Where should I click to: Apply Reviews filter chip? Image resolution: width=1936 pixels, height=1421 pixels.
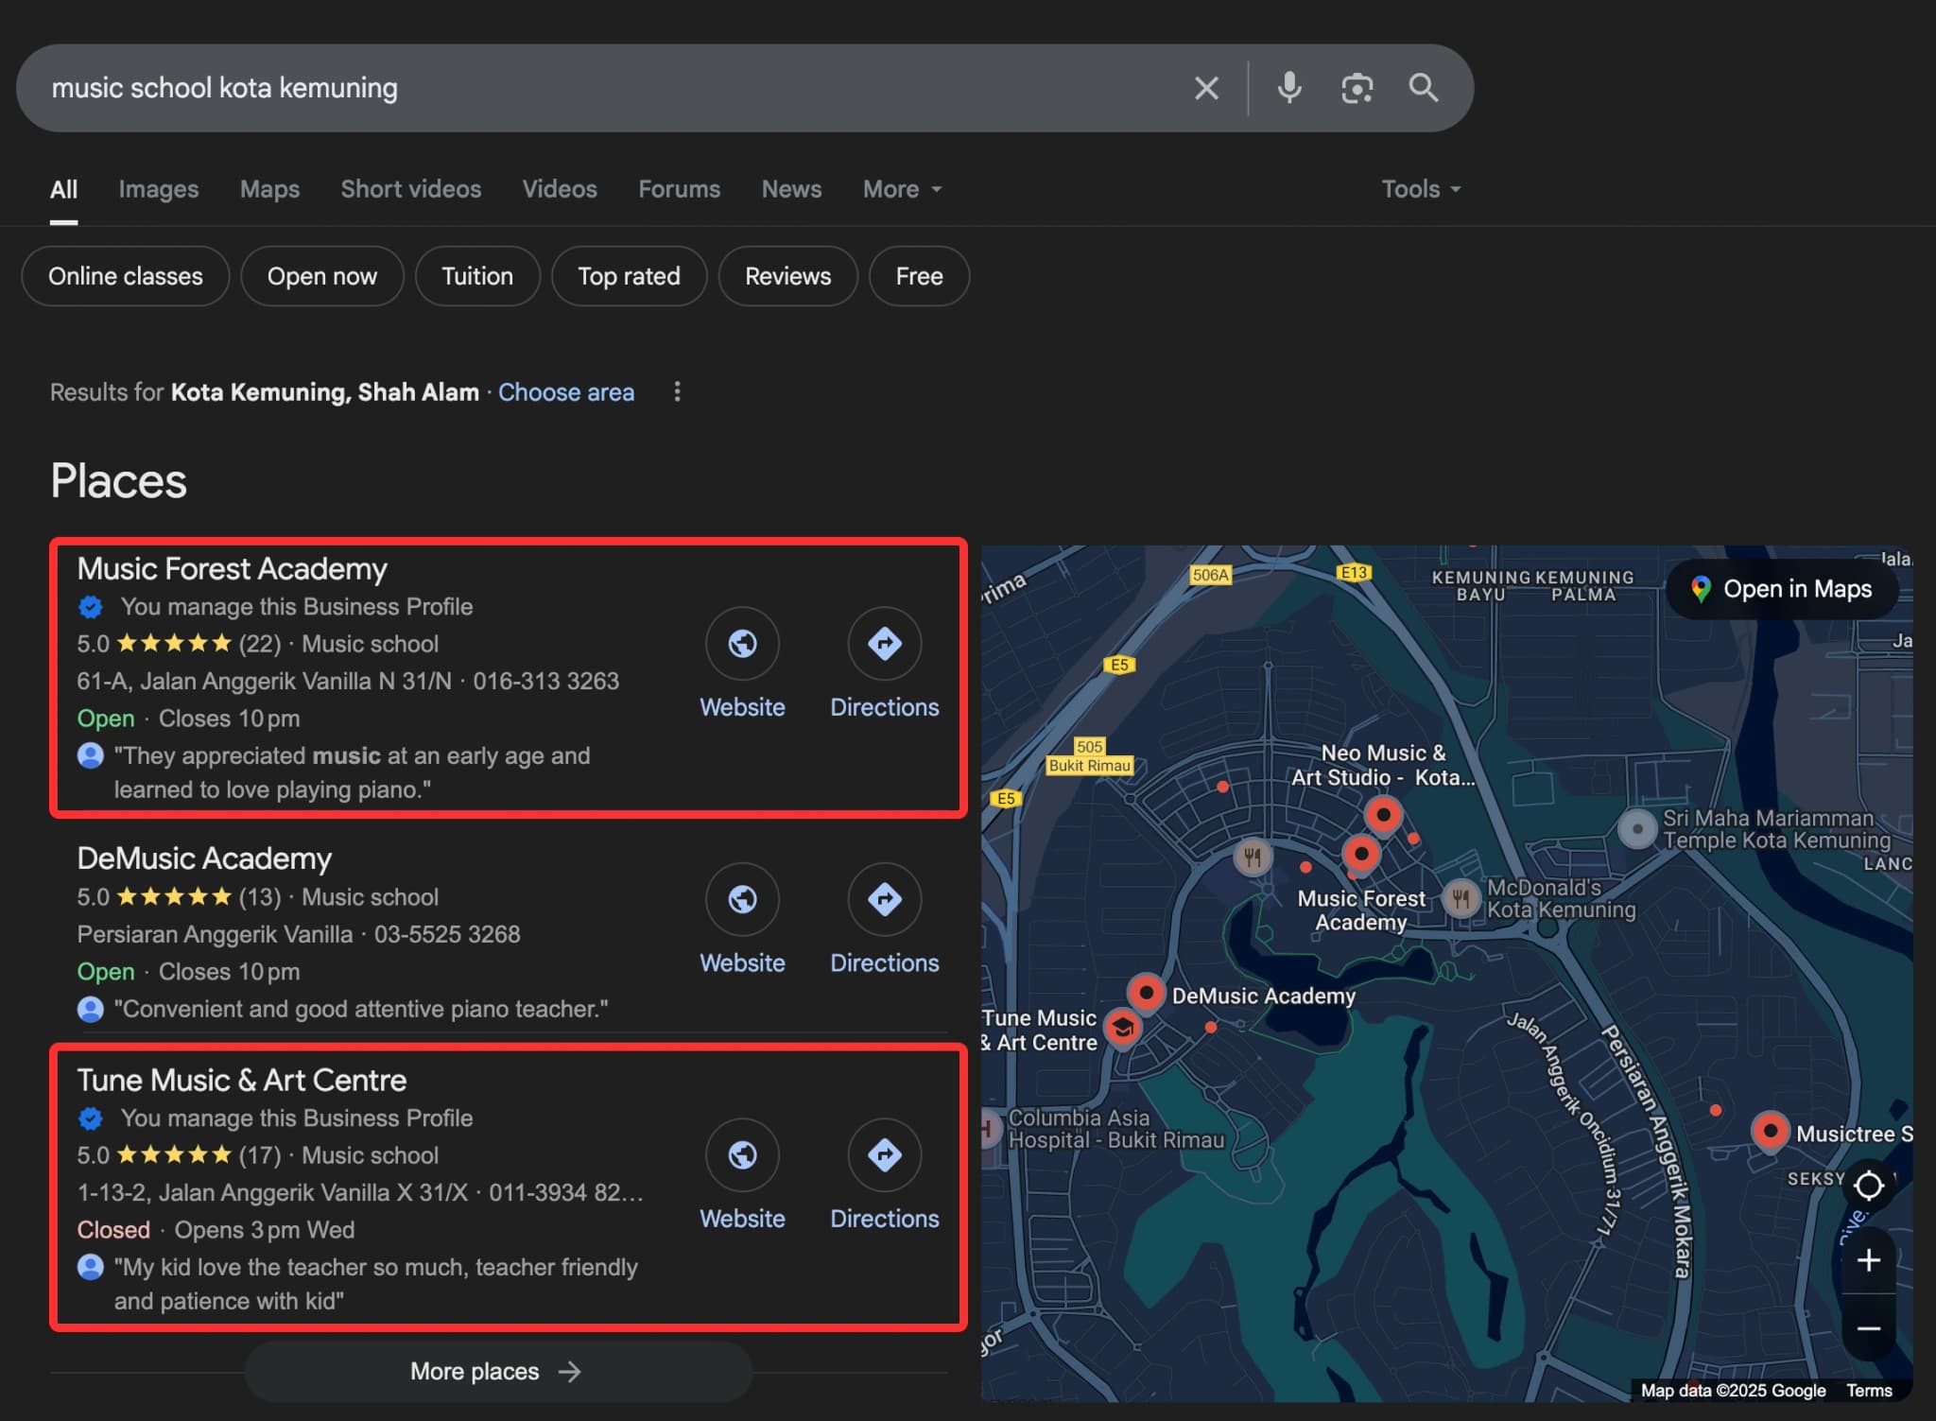(x=787, y=276)
